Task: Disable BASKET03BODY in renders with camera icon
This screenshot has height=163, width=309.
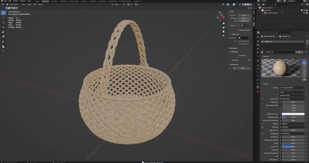Action: [307, 13]
